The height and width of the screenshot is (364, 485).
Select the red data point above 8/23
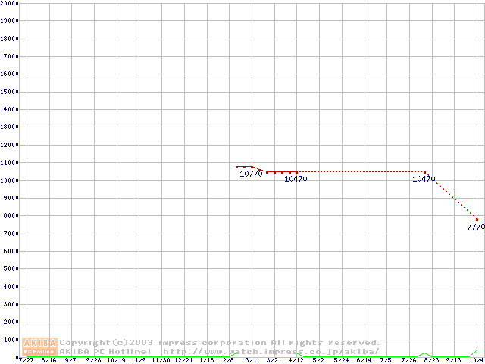pyautogui.click(x=425, y=172)
